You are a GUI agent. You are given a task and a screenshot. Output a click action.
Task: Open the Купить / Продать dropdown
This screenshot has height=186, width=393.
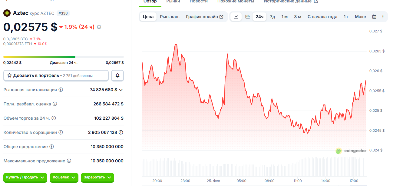(25, 178)
